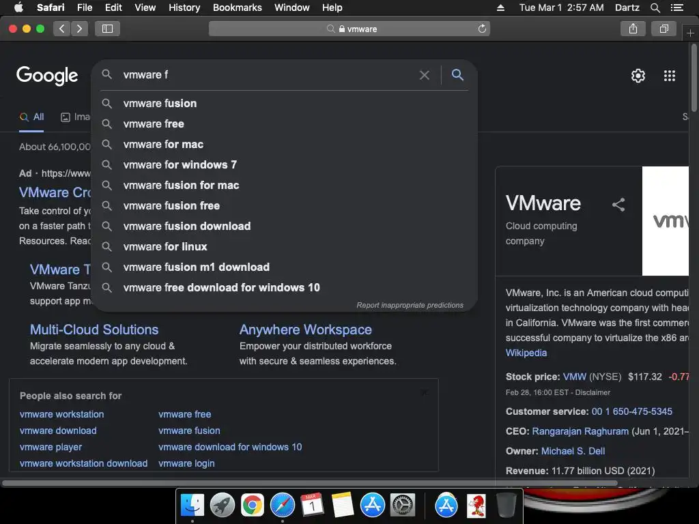Click the VMW stock ticker link
The height and width of the screenshot is (524, 699).
(575, 377)
